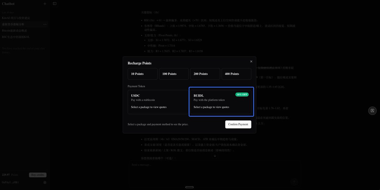Click the send arrow button in composer
The image size is (380, 190).
coord(294,181)
